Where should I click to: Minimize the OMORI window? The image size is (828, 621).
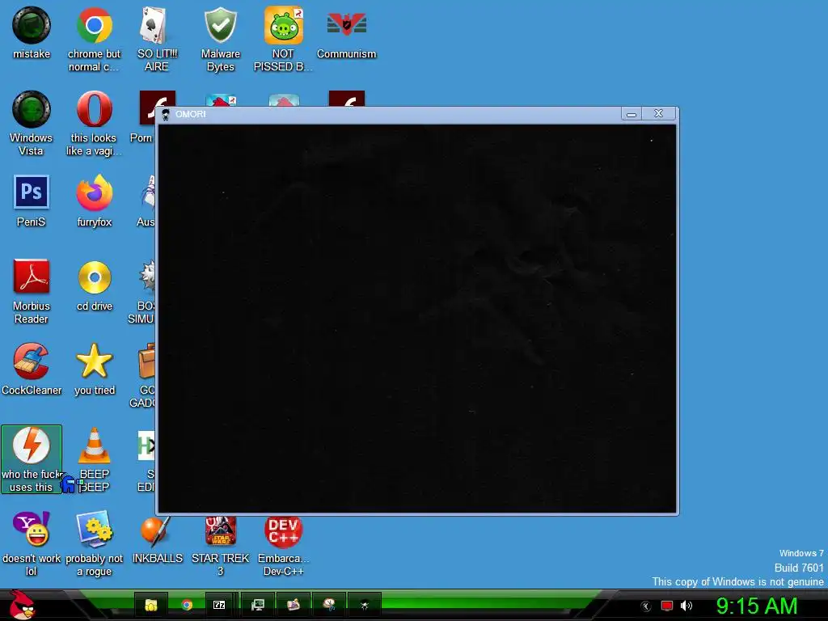tap(632, 113)
